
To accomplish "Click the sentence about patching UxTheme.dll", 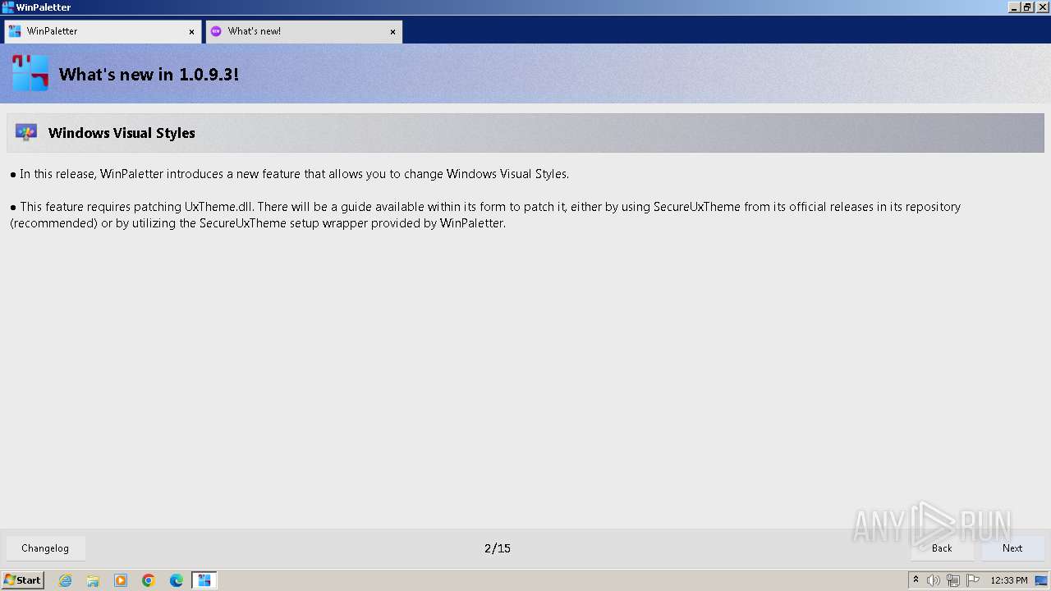I will point(485,214).
